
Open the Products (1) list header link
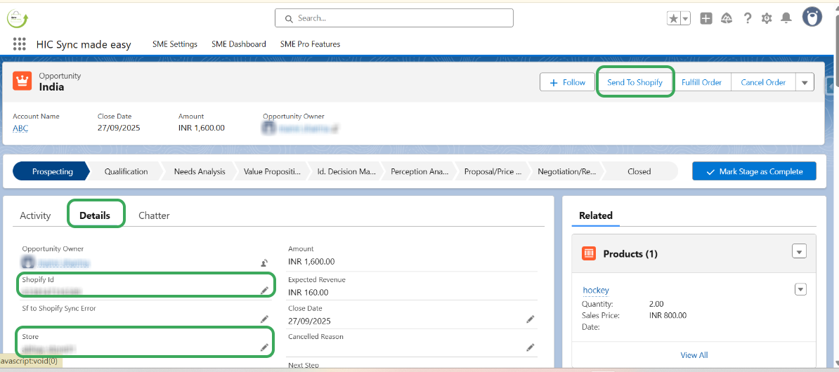point(630,254)
